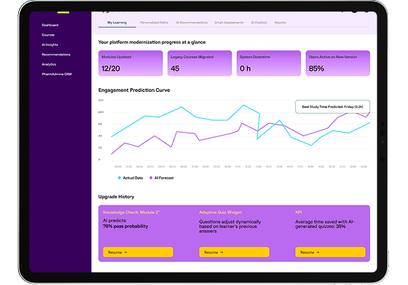Click the Upgrade History heading
408x285 pixels.
tap(117, 197)
